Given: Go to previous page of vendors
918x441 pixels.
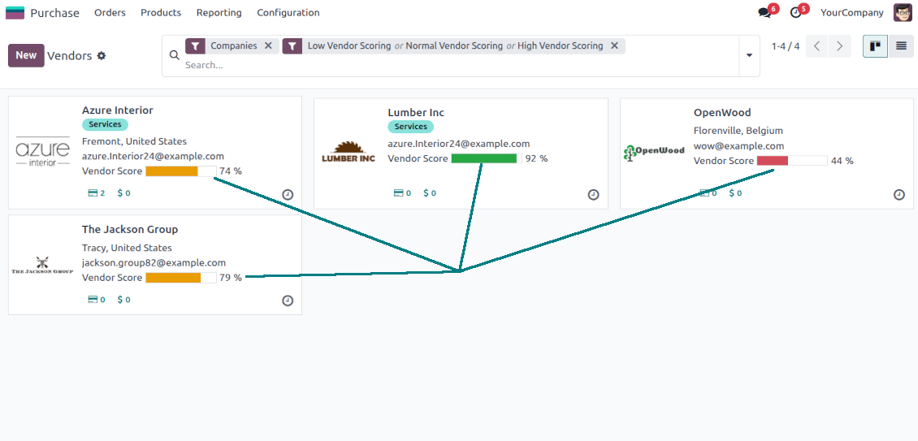Looking at the screenshot, I should coord(816,46).
